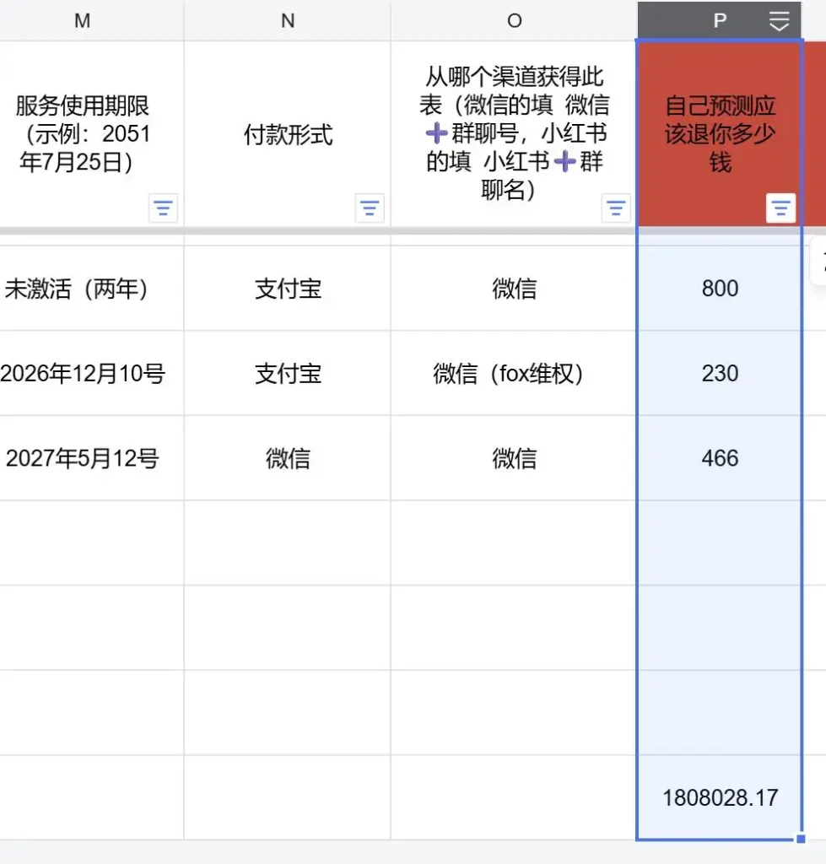Select 支付宝 cell in 未激活 row
826x864 pixels.
click(x=287, y=289)
